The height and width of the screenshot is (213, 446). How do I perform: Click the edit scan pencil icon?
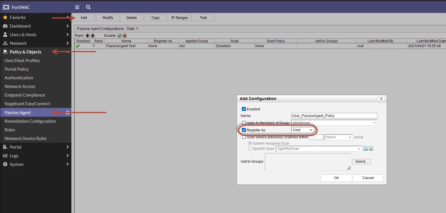(x=371, y=149)
